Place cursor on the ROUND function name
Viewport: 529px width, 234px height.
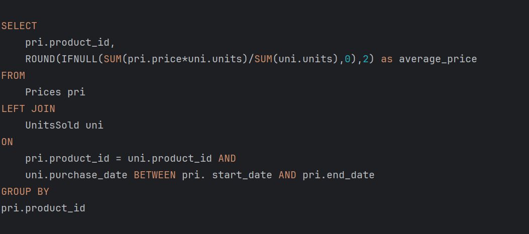click(40, 59)
